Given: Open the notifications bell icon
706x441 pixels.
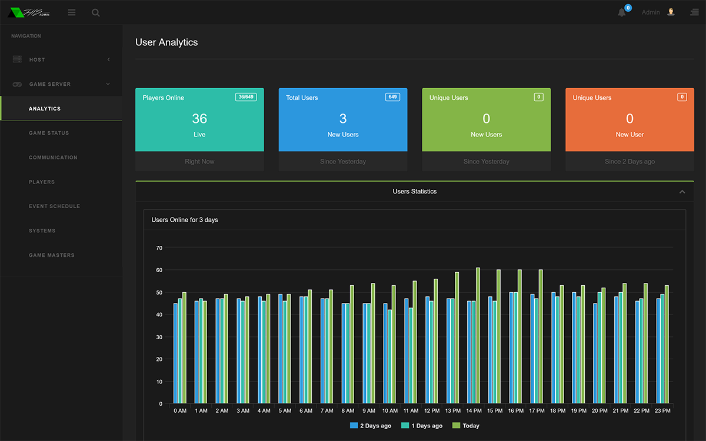Looking at the screenshot, I should [x=622, y=12].
